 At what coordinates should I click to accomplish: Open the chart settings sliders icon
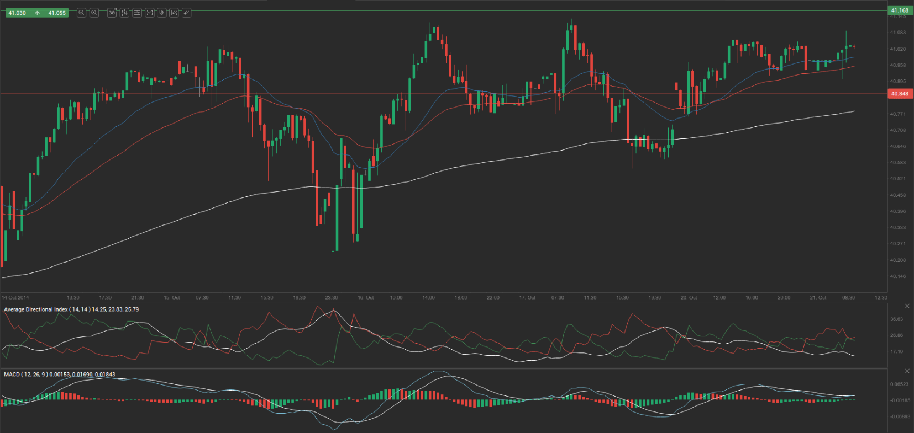(x=137, y=13)
